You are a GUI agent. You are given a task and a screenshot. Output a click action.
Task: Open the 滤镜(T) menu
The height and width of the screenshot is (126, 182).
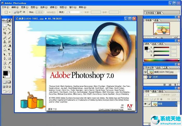[x=54, y=7]
